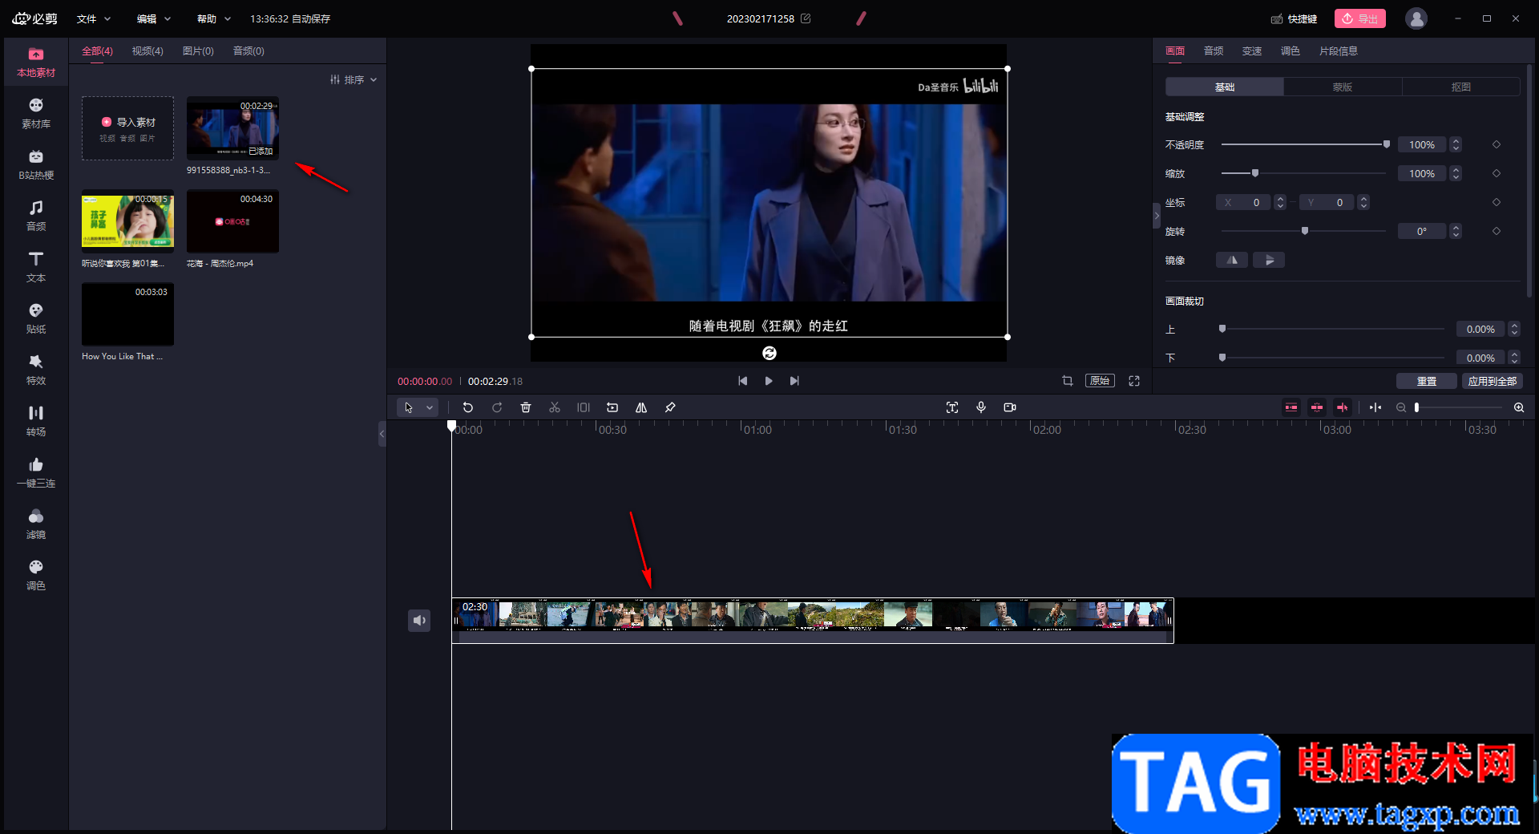This screenshot has width=1539, height=834.
Task: Toggle auto snapping in timeline
Action: click(x=1317, y=407)
